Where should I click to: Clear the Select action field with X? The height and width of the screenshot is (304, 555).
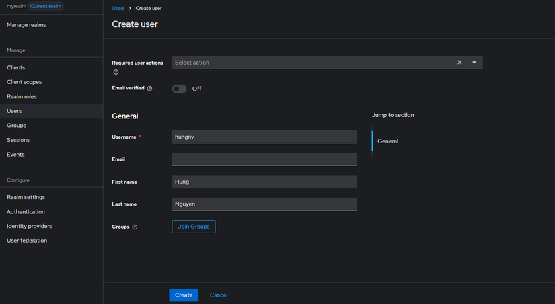[460, 63]
